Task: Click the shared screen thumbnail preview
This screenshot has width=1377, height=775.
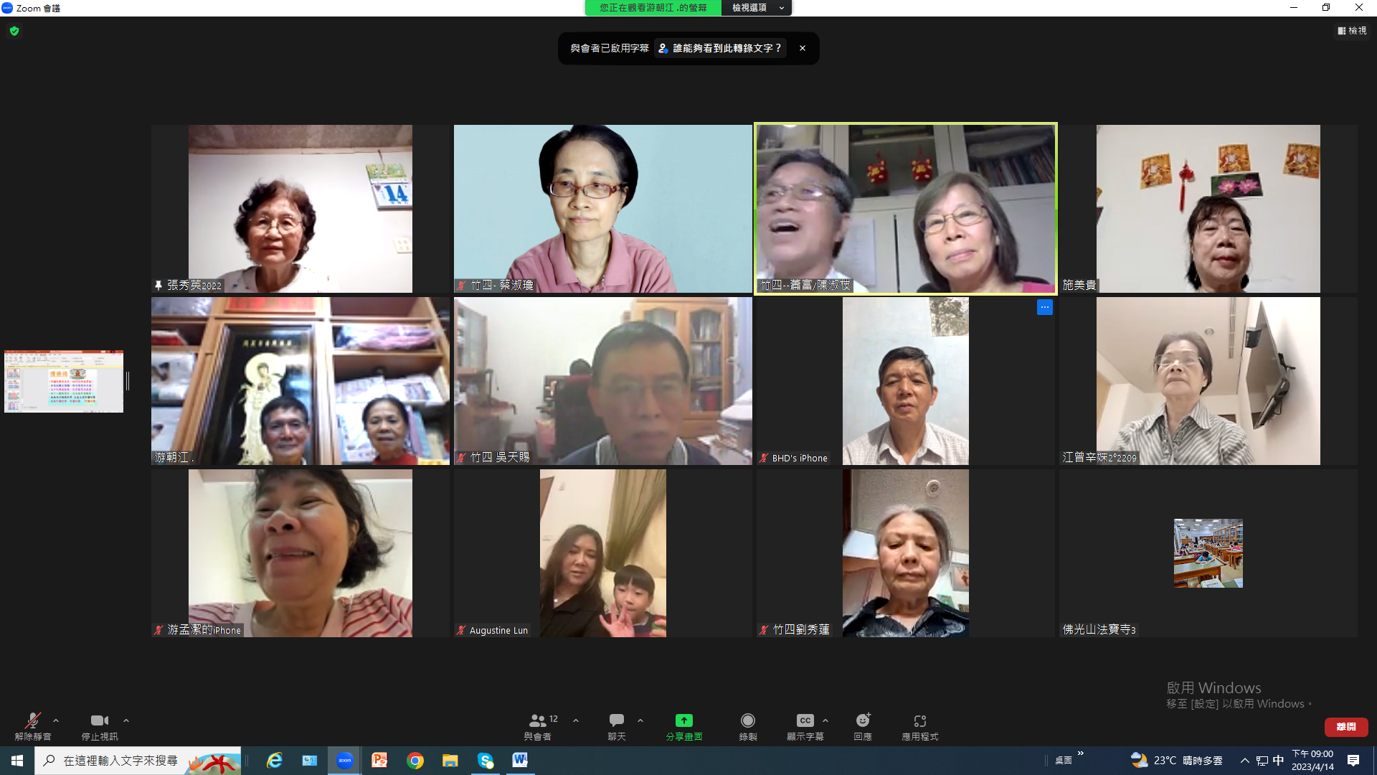Action: tap(64, 381)
